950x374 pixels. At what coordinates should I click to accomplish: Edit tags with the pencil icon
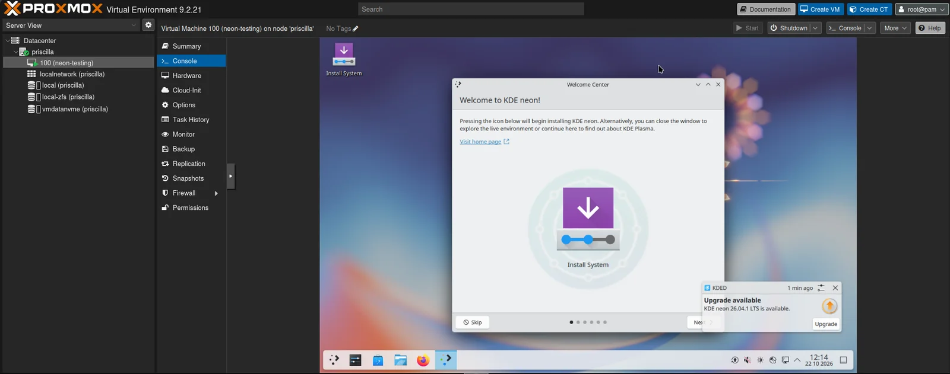pyautogui.click(x=356, y=28)
